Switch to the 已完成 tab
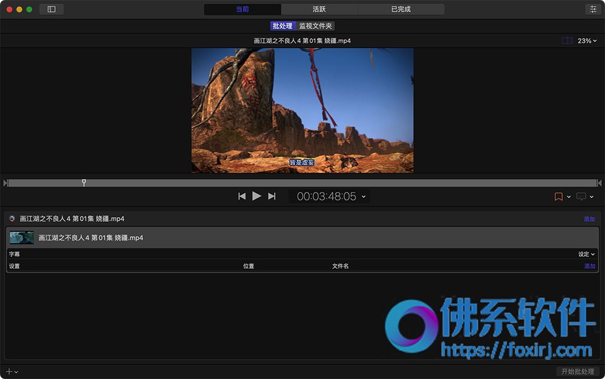Screen dimensions: 605x379 [x=401, y=9]
